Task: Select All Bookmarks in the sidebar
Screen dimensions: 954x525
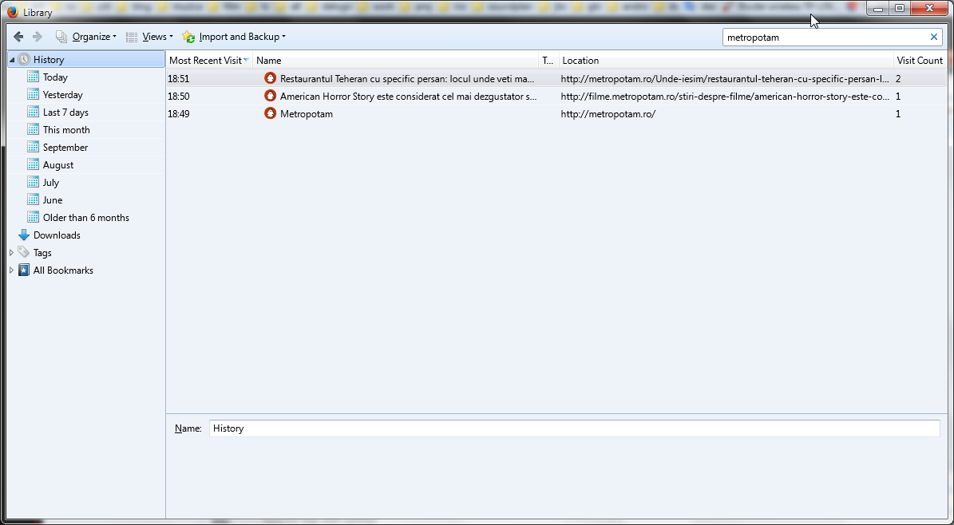Action: pyautogui.click(x=63, y=270)
